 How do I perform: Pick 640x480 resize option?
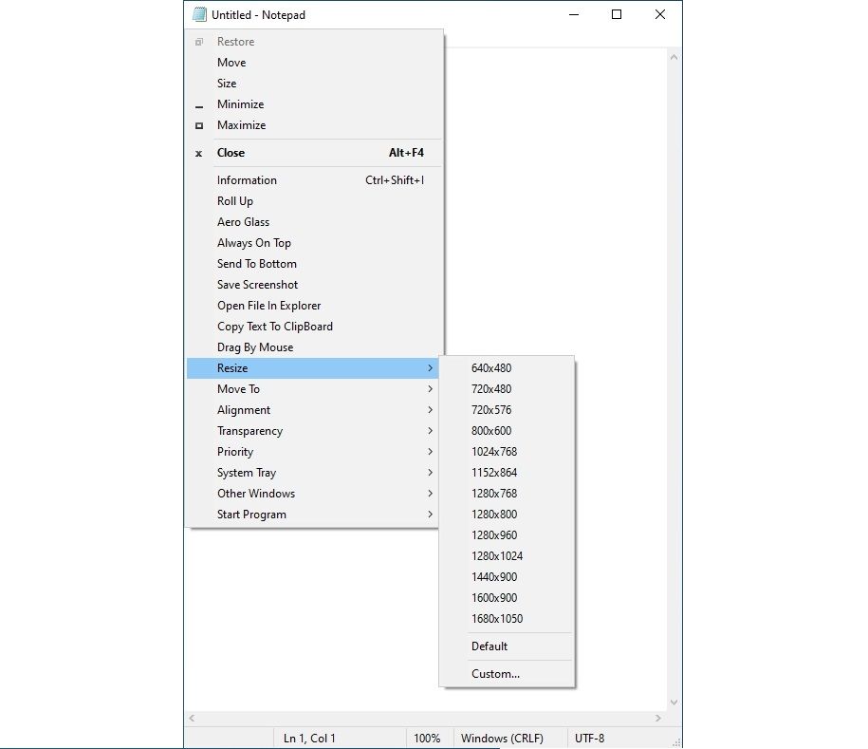[508, 368]
